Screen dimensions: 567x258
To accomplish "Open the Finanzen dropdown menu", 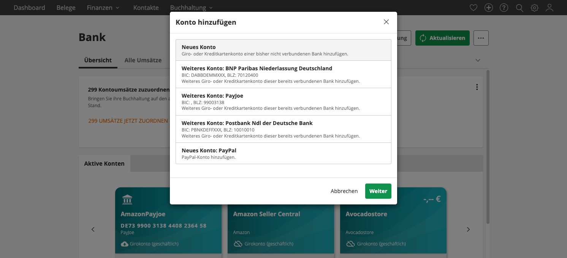I will pos(103,8).
